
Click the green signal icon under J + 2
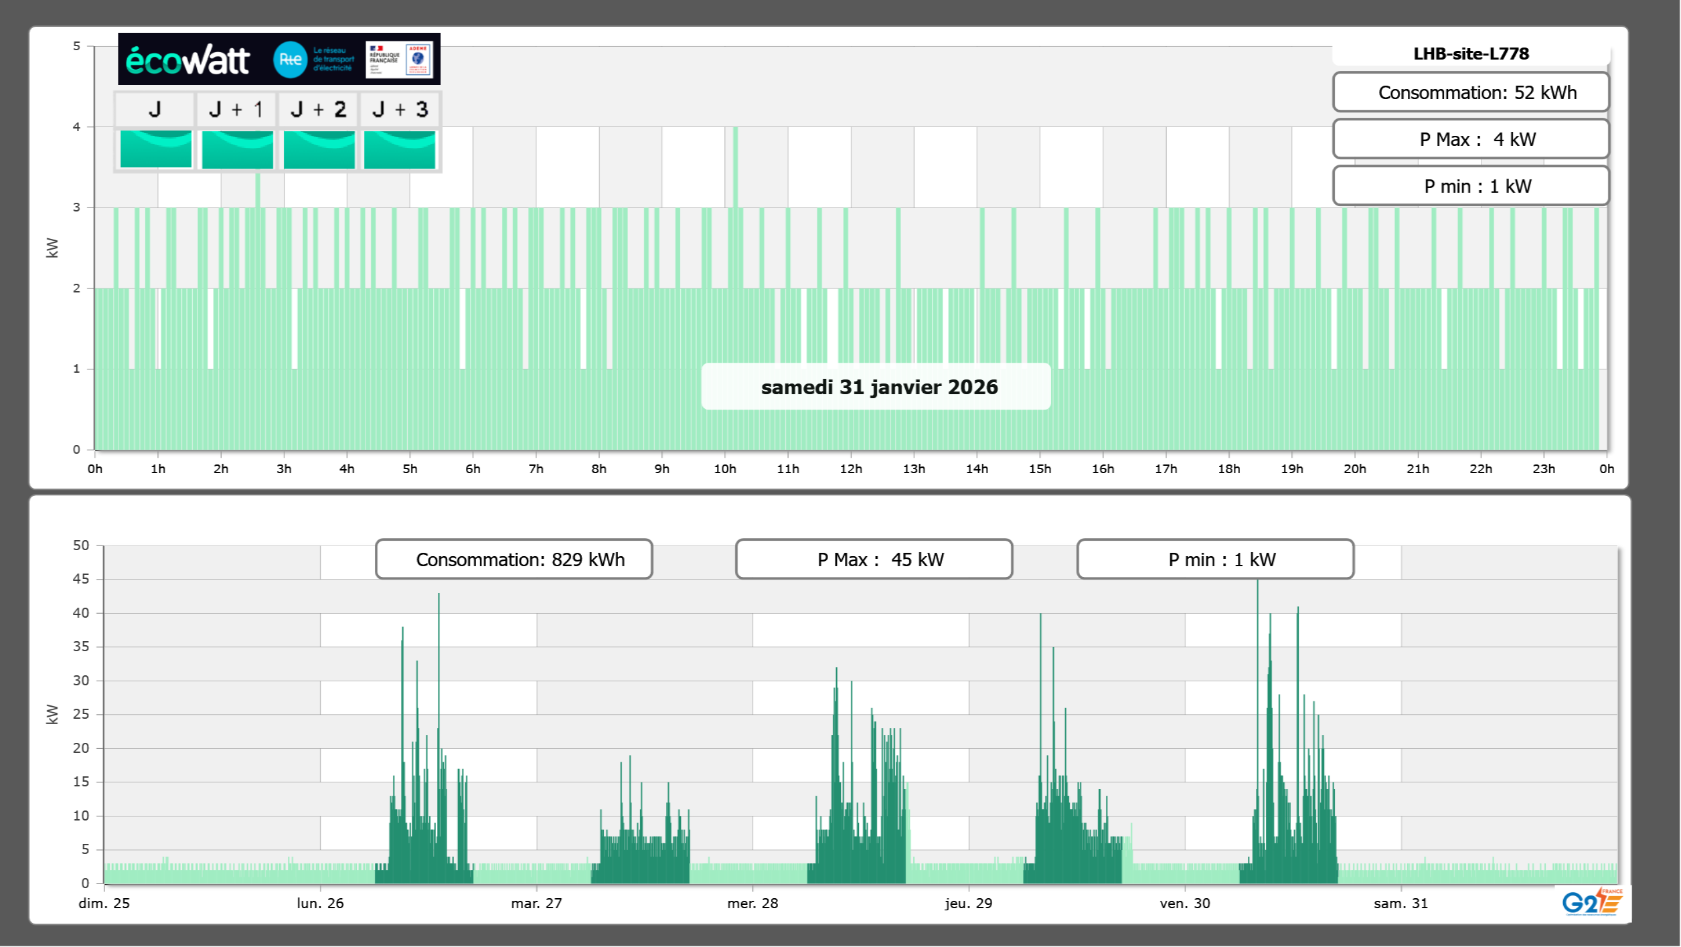(319, 149)
